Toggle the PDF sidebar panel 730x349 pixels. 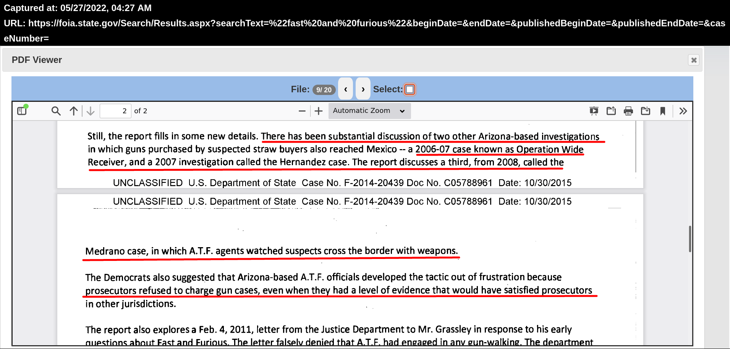pyautogui.click(x=22, y=111)
